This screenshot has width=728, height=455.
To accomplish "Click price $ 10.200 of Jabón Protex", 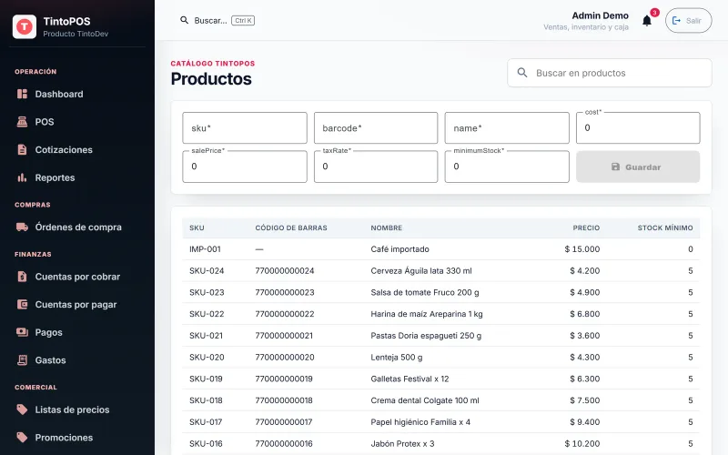I will click(x=582, y=443).
